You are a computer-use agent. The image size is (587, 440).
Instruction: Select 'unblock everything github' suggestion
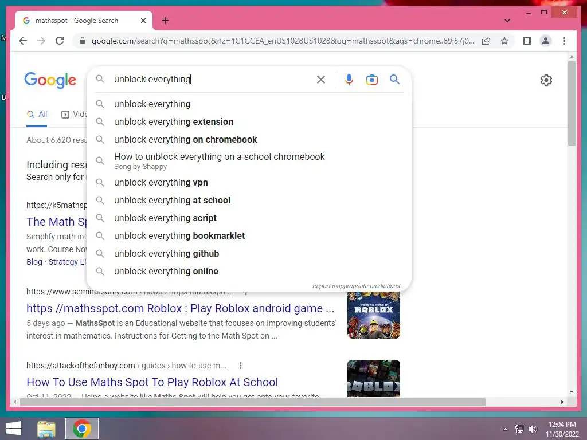tap(249, 253)
